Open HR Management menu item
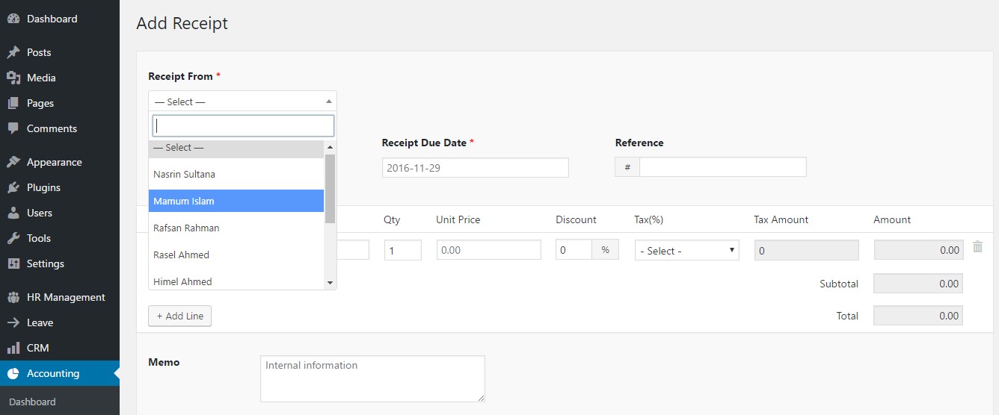Screen dimensions: 999x415 (60, 297)
